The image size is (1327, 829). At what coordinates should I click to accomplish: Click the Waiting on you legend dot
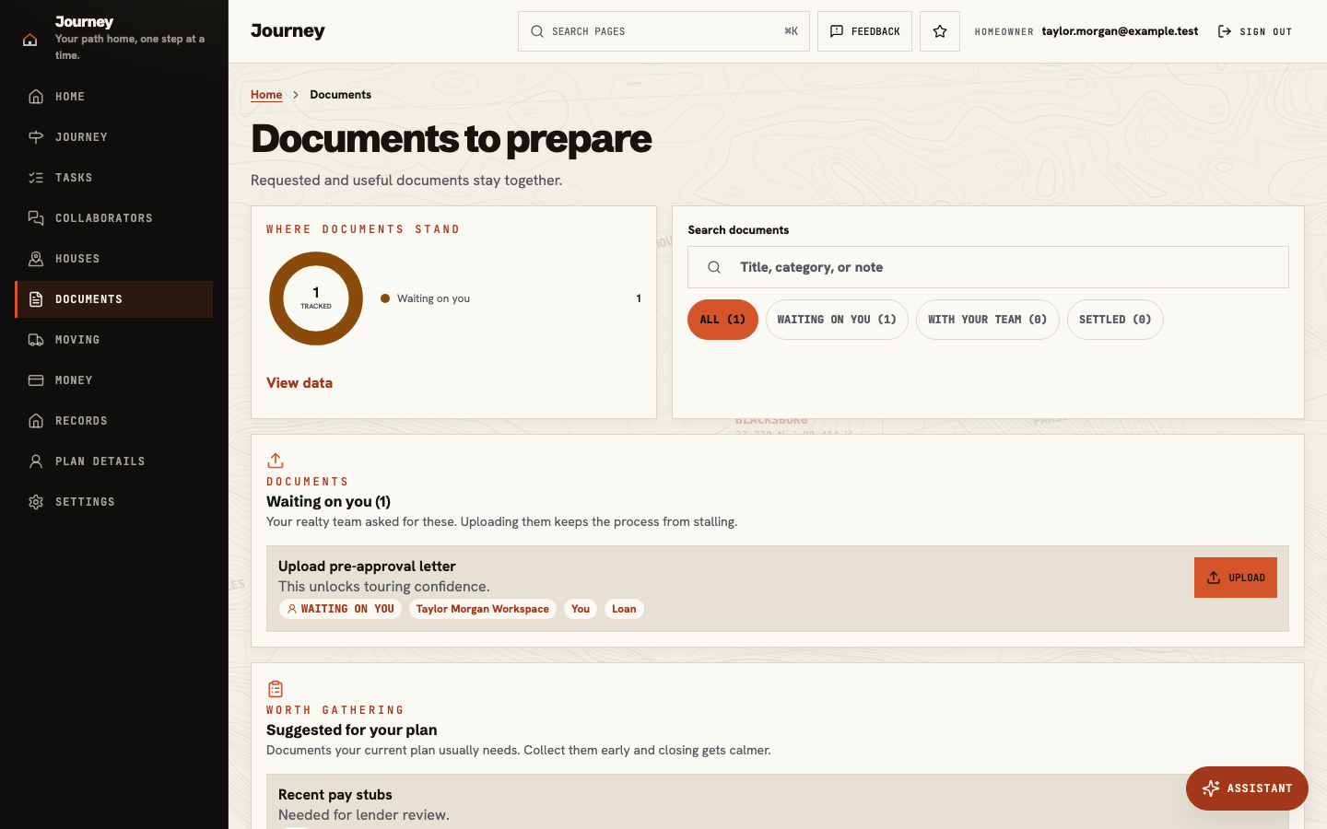click(385, 298)
